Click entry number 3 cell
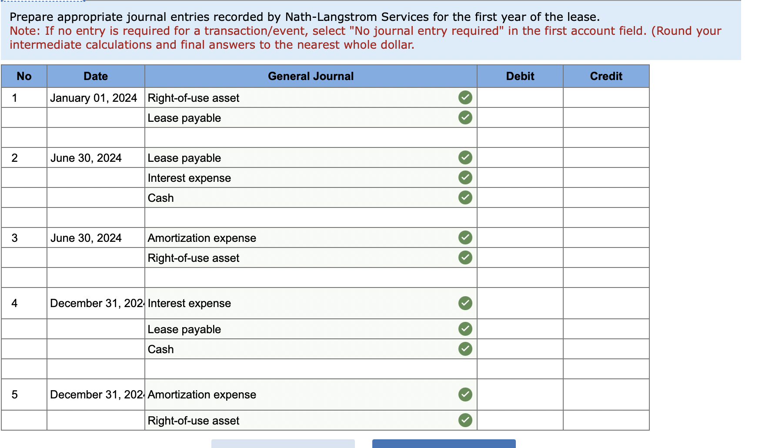Image resolution: width=762 pixels, height=448 pixels. pos(24,237)
